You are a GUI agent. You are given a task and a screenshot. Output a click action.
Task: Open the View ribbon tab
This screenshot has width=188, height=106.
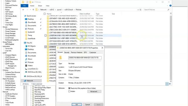tap(48, 6)
